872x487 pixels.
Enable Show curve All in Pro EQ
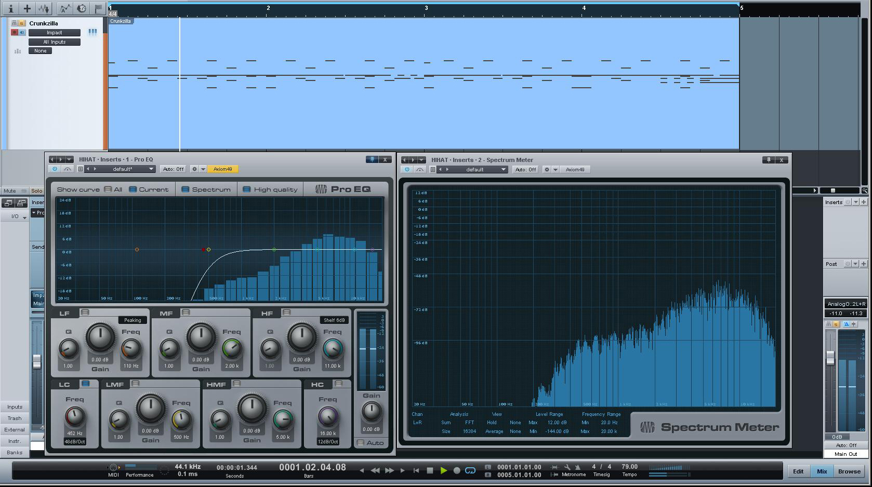coord(108,190)
